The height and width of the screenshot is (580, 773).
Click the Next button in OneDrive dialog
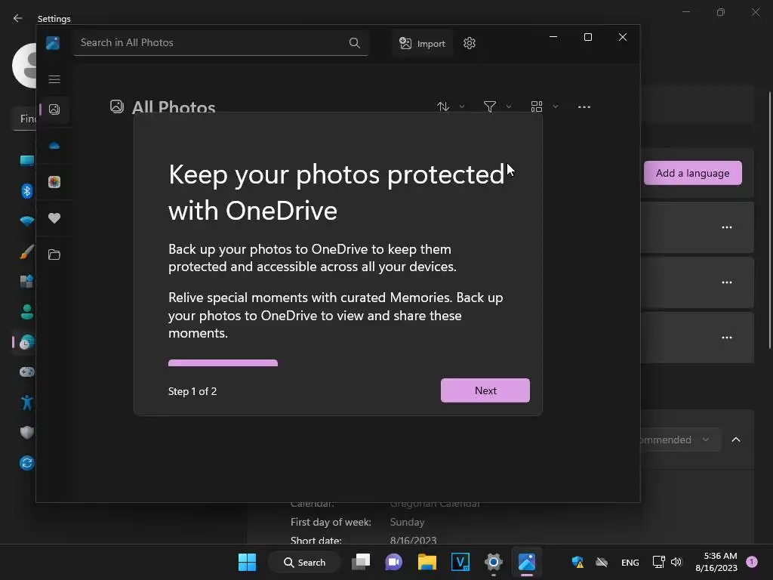[485, 390]
